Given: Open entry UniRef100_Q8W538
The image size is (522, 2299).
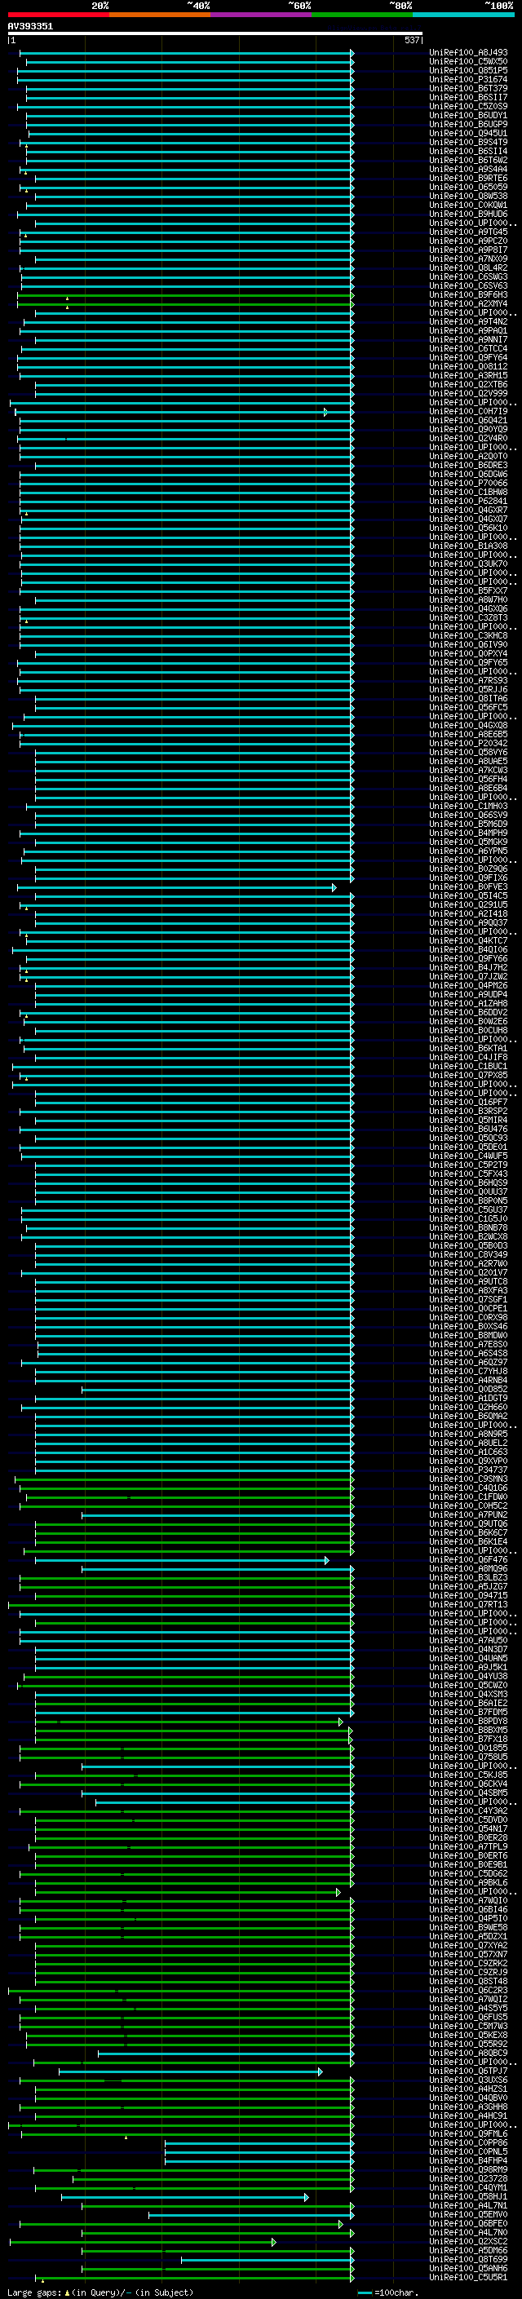Looking at the screenshot, I should click(468, 197).
